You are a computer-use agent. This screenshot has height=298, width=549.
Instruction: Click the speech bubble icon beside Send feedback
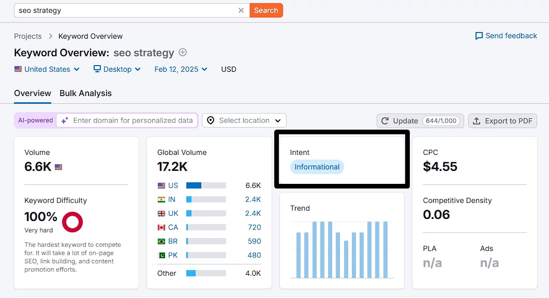(x=479, y=36)
